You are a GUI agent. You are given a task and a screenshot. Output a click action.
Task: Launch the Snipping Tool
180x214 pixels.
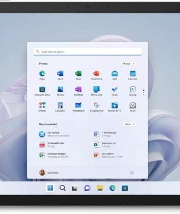[x=97, y=107]
